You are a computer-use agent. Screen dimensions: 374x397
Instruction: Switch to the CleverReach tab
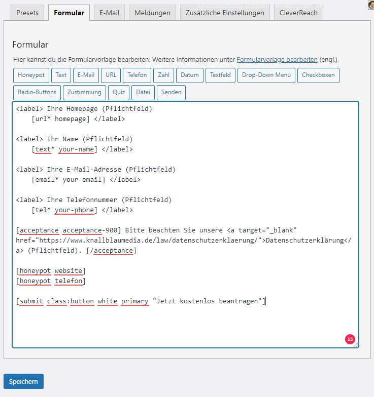298,13
